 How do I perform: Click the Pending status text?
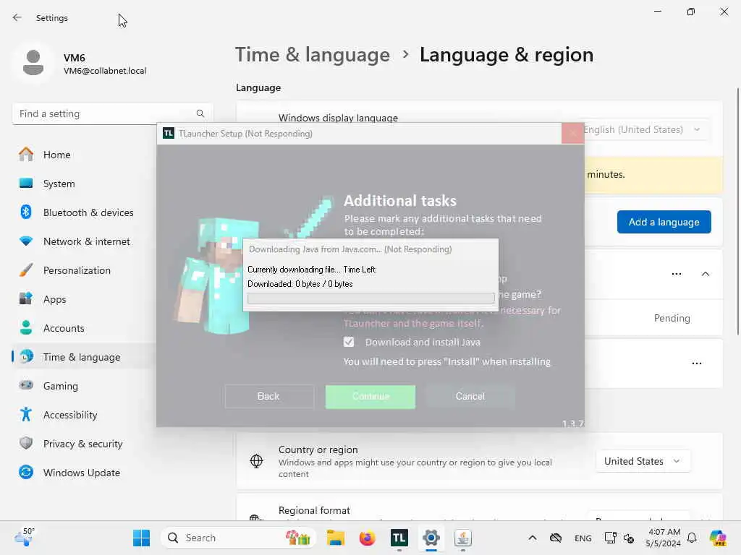coord(672,318)
